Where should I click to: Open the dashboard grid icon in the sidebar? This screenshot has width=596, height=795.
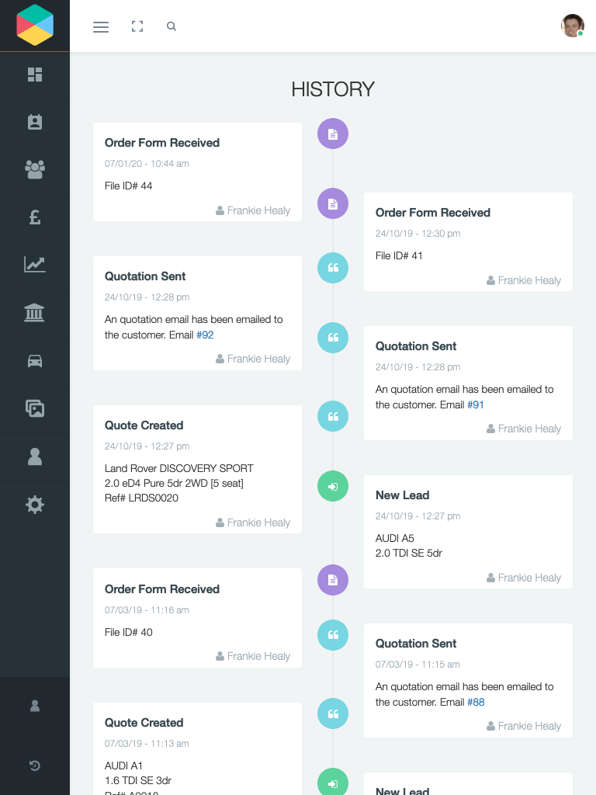(x=34, y=75)
